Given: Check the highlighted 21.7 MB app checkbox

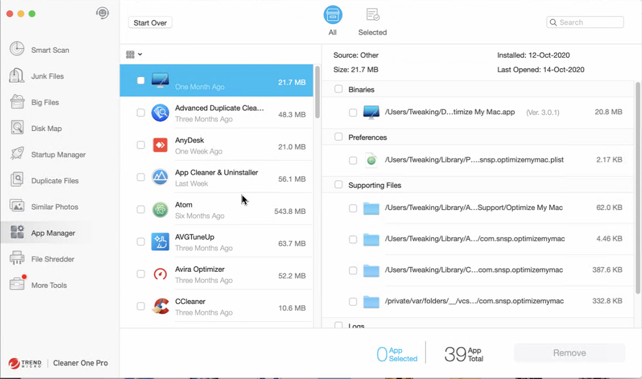Looking at the screenshot, I should point(141,80).
